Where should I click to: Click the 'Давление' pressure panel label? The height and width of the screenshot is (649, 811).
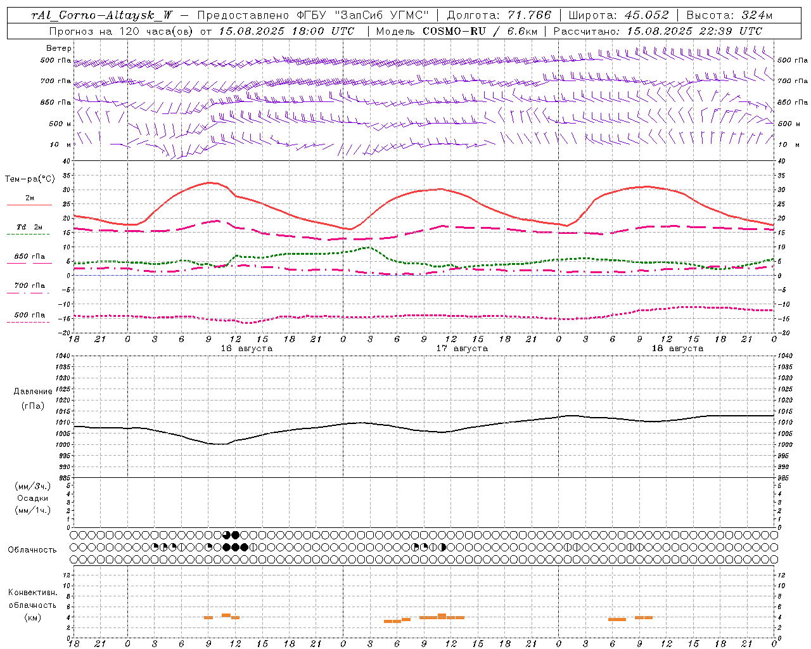[x=33, y=392]
